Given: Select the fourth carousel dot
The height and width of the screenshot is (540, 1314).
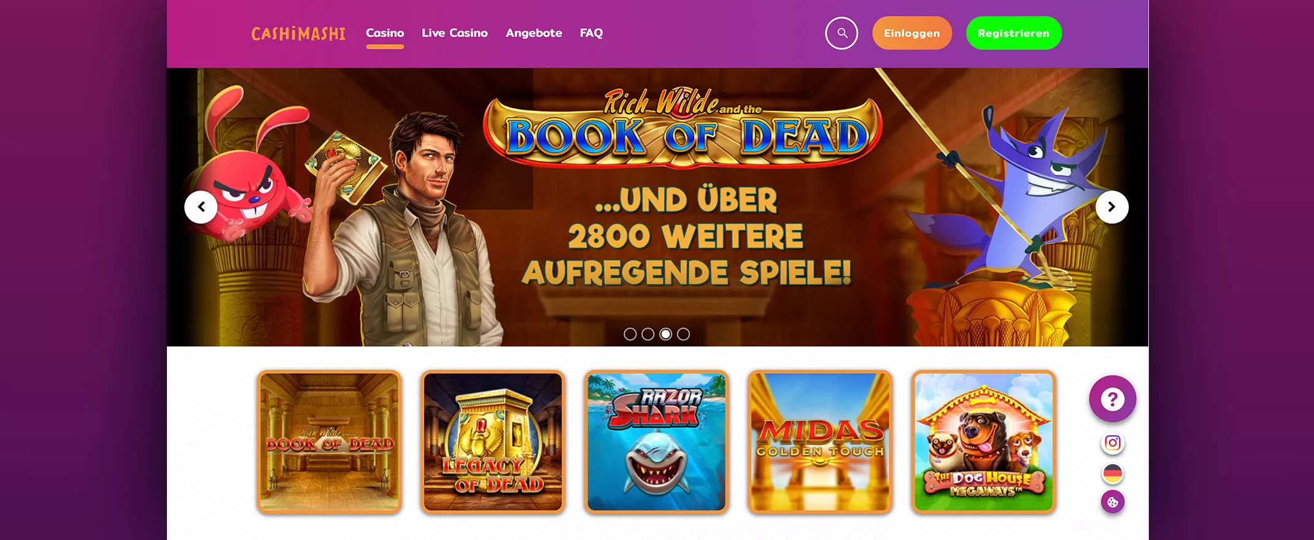Looking at the screenshot, I should coord(683,334).
